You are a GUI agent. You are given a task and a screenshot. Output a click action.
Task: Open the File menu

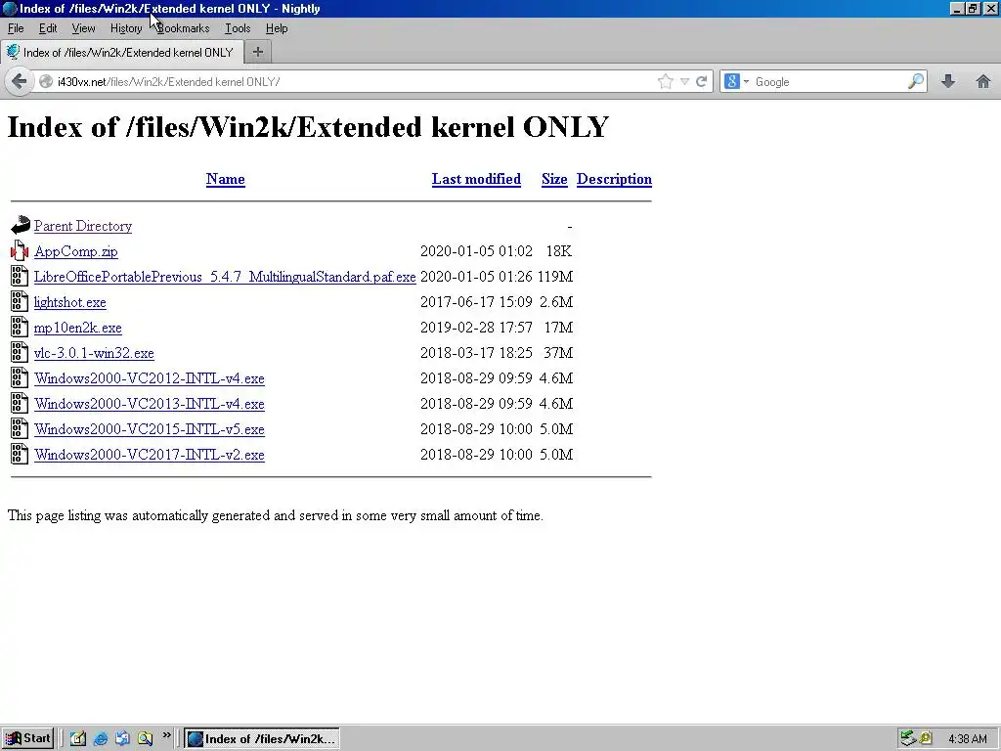pyautogui.click(x=16, y=28)
